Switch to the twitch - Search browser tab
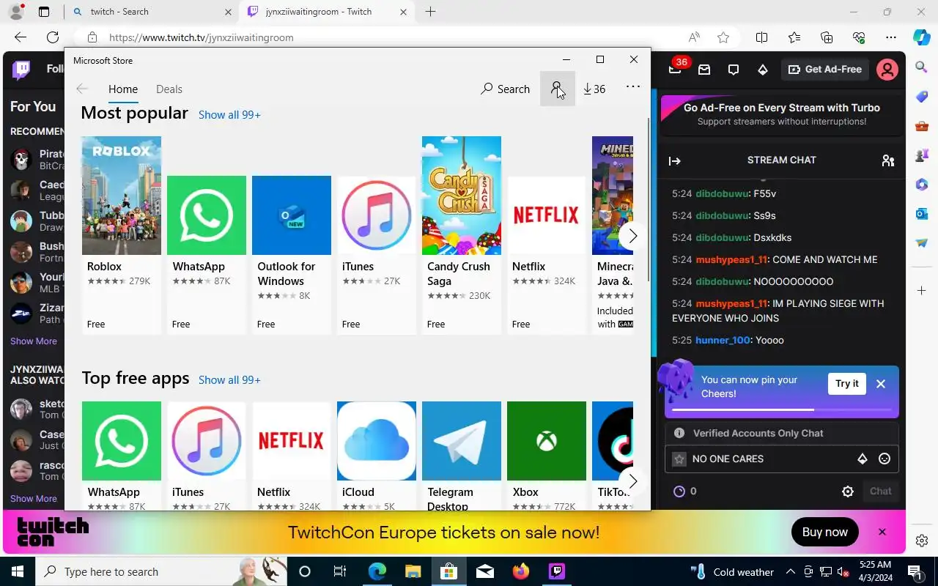 [150, 12]
